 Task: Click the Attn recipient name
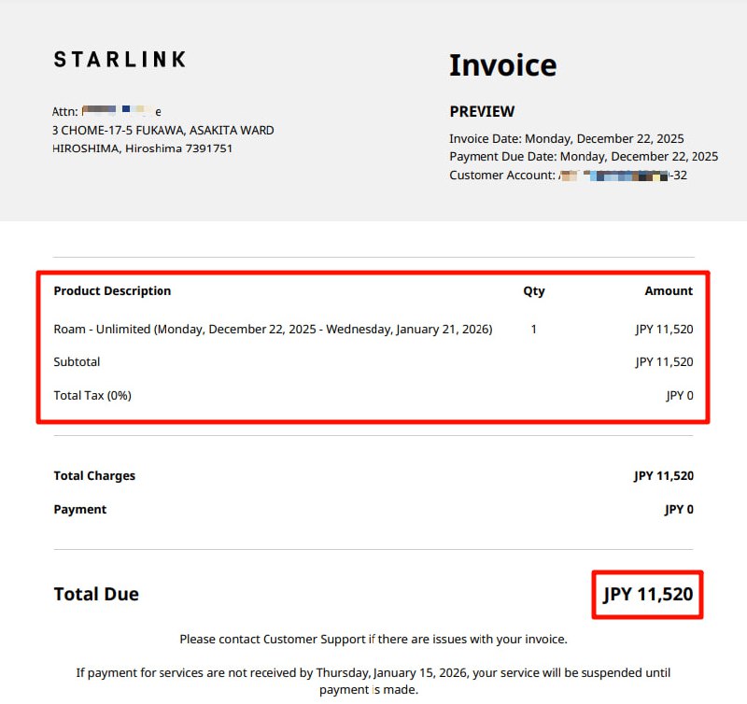coord(121,111)
